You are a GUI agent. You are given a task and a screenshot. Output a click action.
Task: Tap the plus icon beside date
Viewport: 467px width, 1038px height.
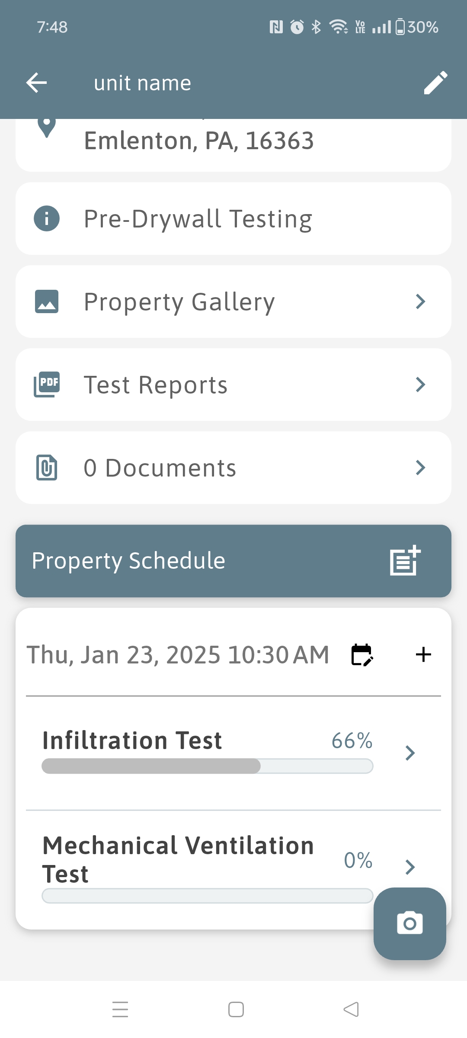pyautogui.click(x=423, y=655)
